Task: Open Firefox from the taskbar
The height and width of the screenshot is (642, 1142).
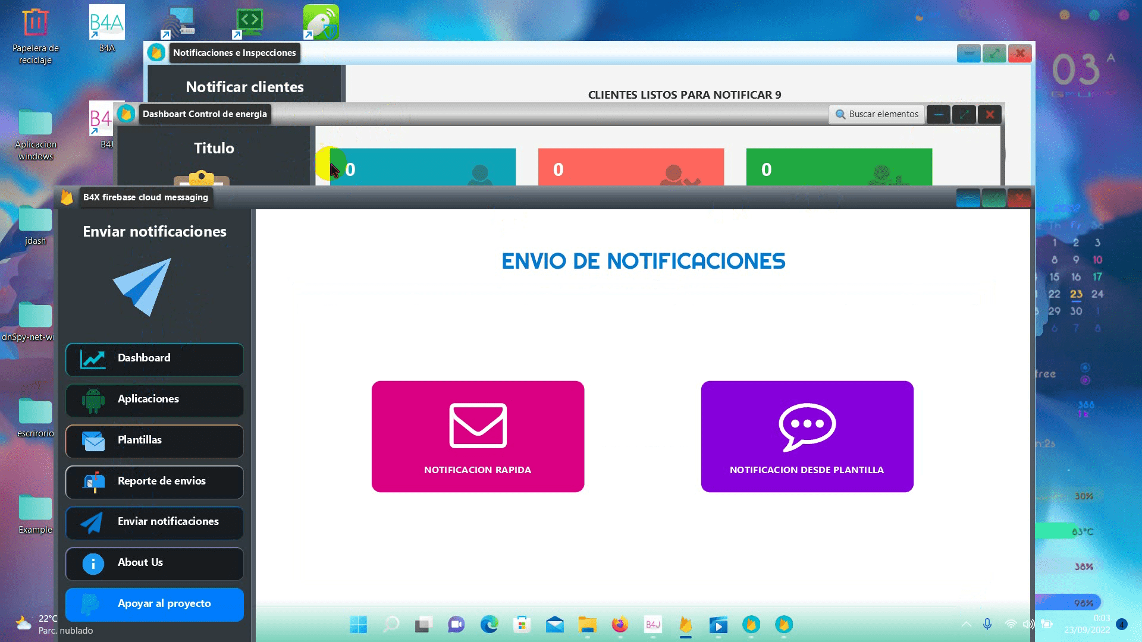Action: [620, 625]
